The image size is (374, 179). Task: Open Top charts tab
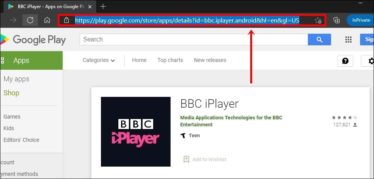[x=170, y=60]
